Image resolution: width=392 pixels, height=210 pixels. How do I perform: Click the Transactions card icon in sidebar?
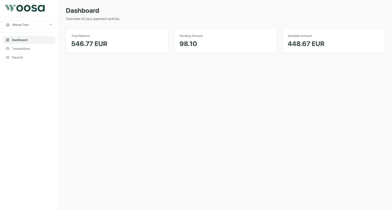point(8,49)
